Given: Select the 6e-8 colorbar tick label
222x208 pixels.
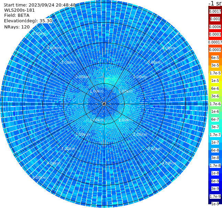Looking at the screenshot, I should pos(215,150).
